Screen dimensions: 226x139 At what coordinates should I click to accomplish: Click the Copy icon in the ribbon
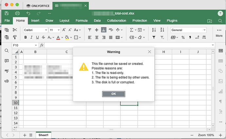coord(7,30)
